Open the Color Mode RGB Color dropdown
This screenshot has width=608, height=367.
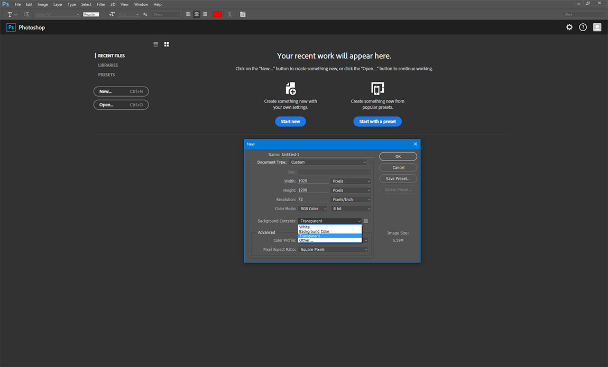click(x=313, y=209)
